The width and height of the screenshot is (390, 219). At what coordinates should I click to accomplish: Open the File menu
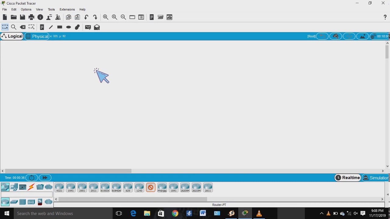click(x=5, y=9)
